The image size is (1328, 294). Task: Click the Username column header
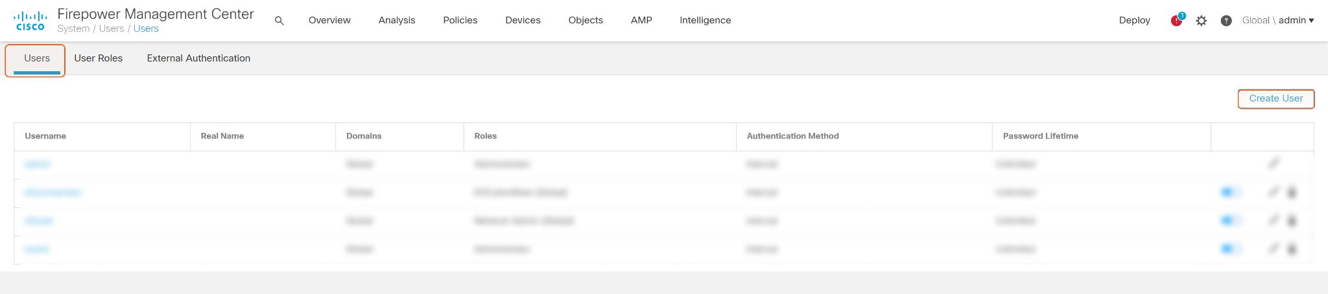pyautogui.click(x=45, y=136)
